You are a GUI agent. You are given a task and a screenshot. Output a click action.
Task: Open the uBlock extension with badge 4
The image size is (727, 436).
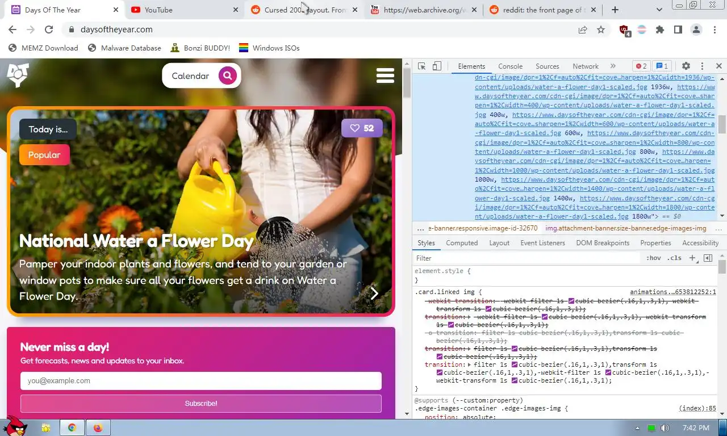pos(625,31)
